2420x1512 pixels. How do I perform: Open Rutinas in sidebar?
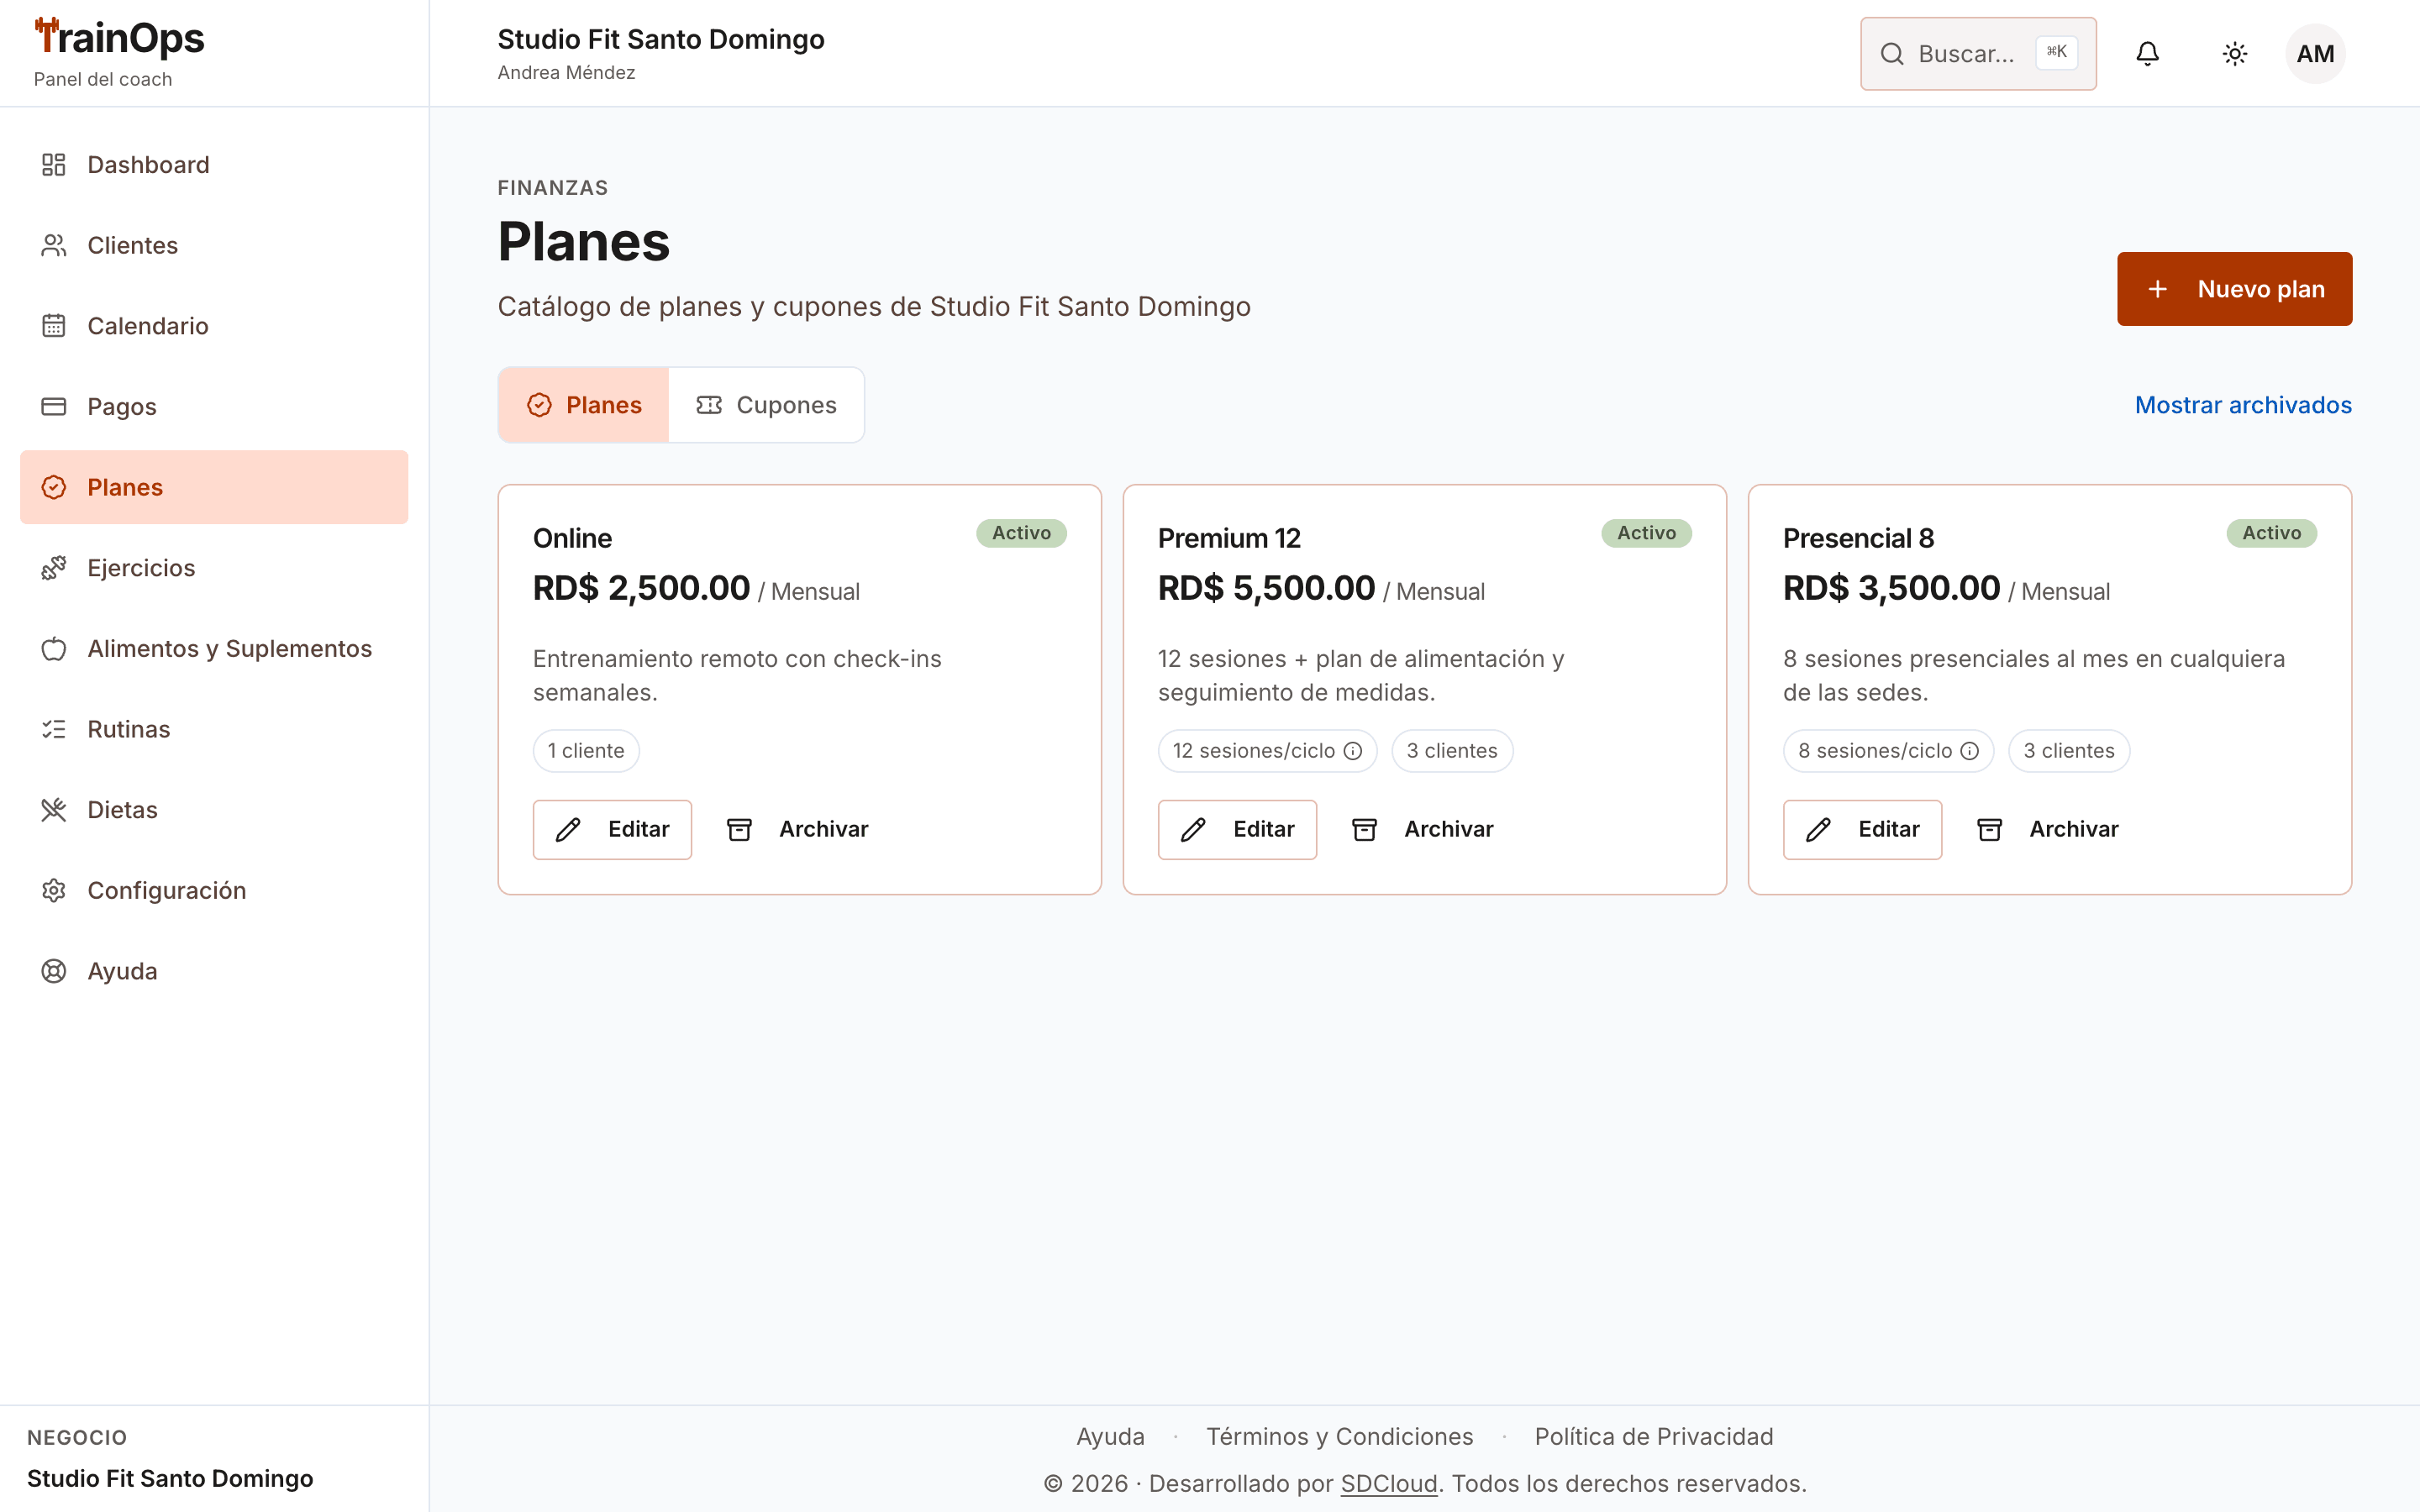214,729
